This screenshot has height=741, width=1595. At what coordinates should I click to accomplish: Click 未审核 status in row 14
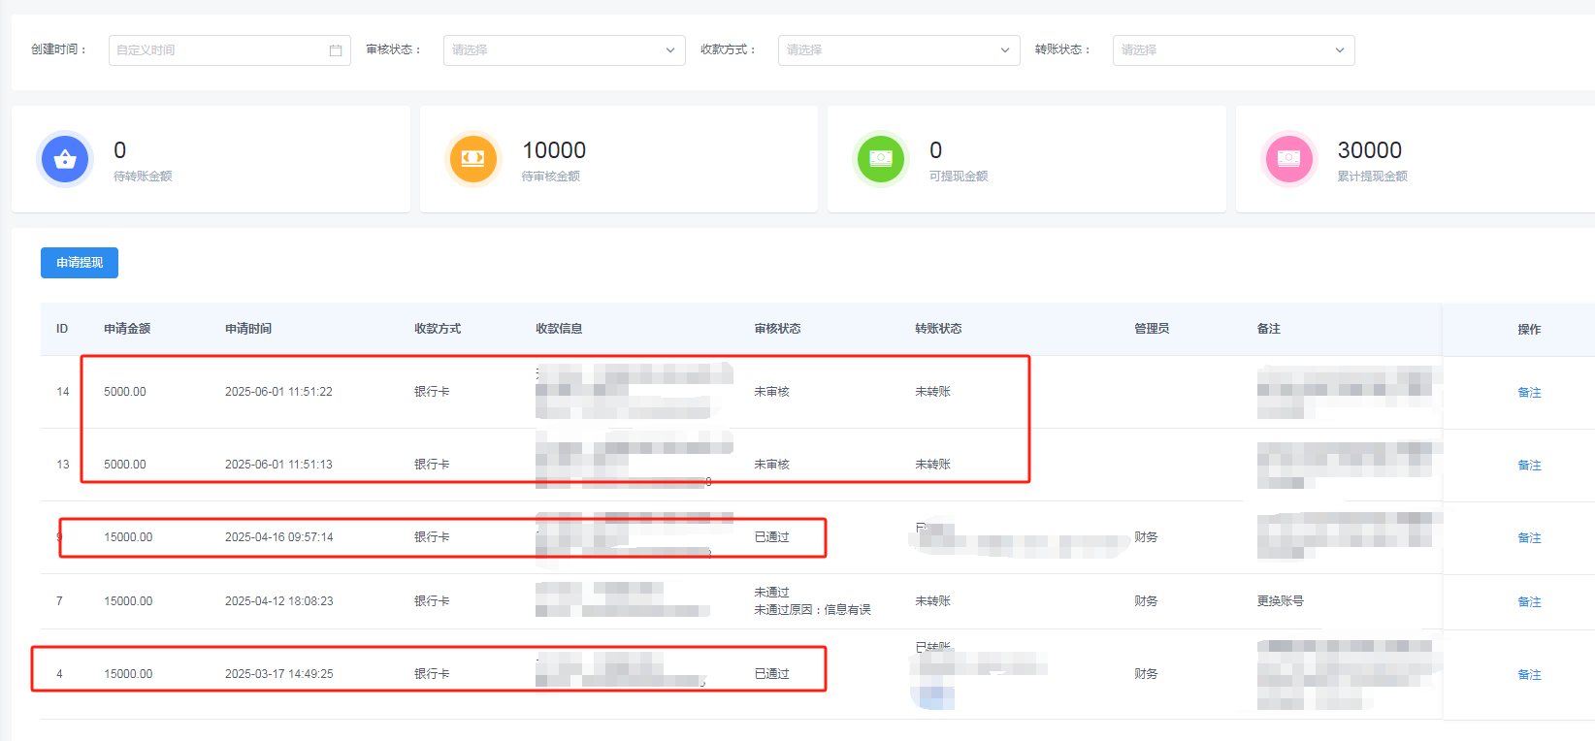coord(771,392)
